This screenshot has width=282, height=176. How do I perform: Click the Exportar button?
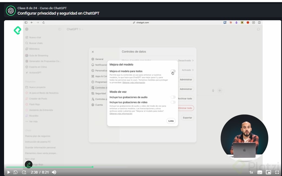[x=187, y=118]
